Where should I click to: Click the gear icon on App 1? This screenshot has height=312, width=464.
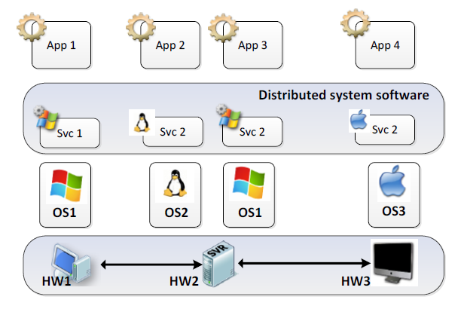32,26
